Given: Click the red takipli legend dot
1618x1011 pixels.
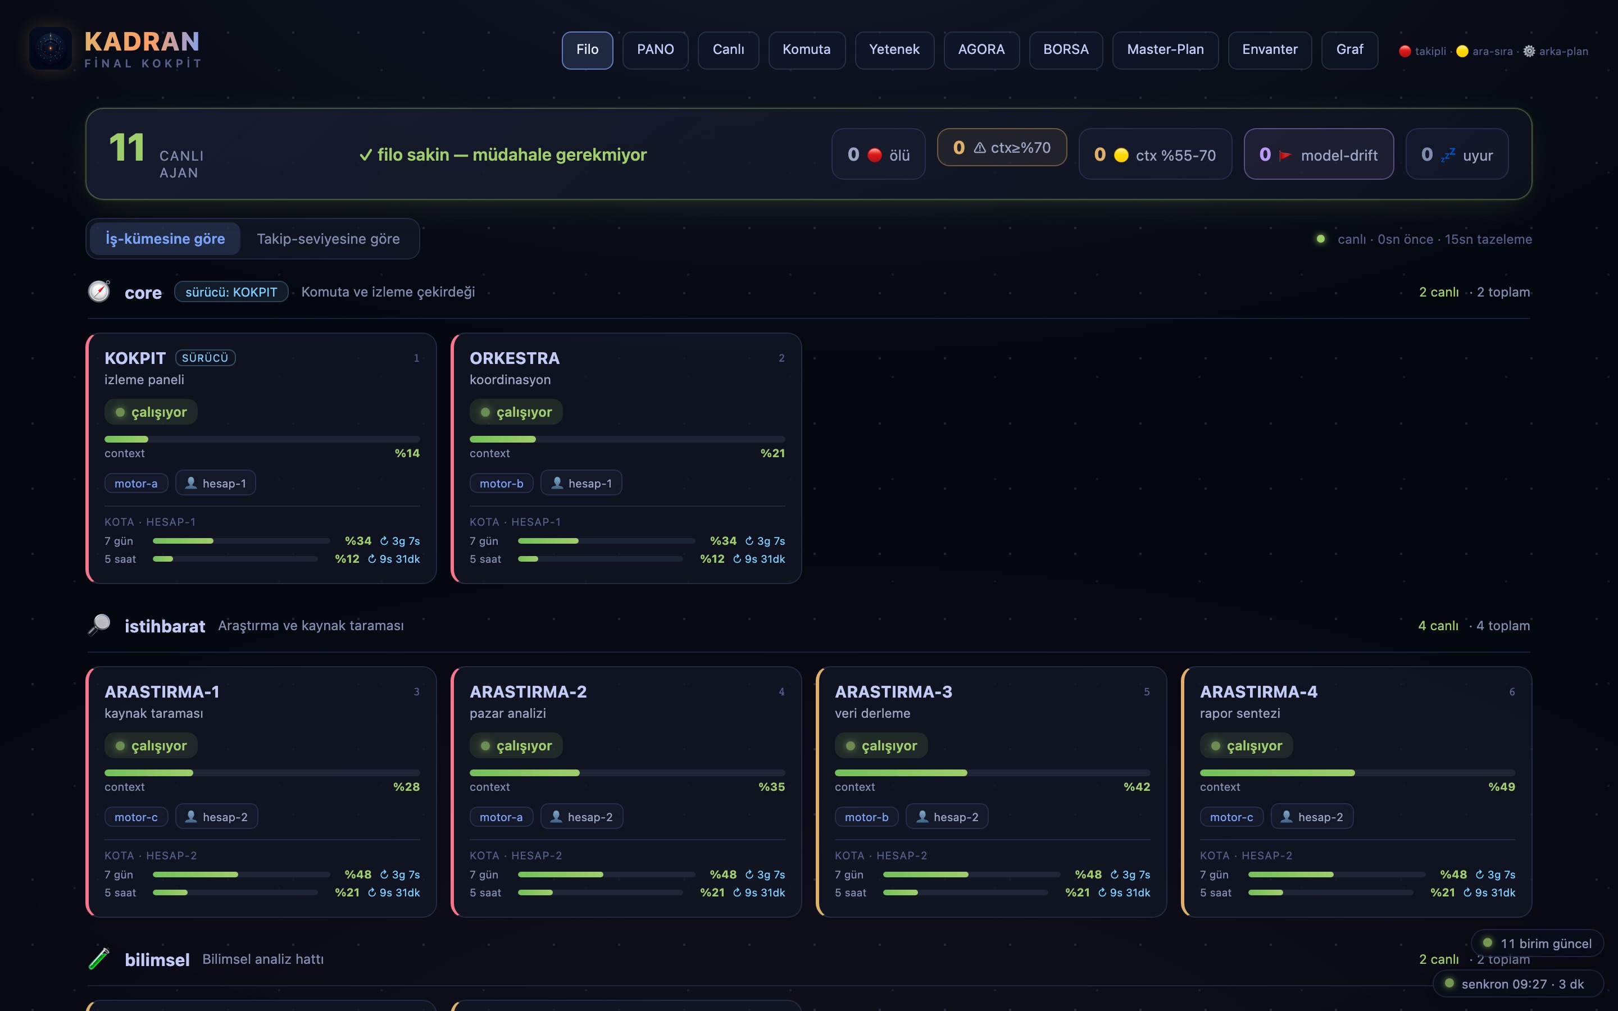Looking at the screenshot, I should click(1405, 51).
